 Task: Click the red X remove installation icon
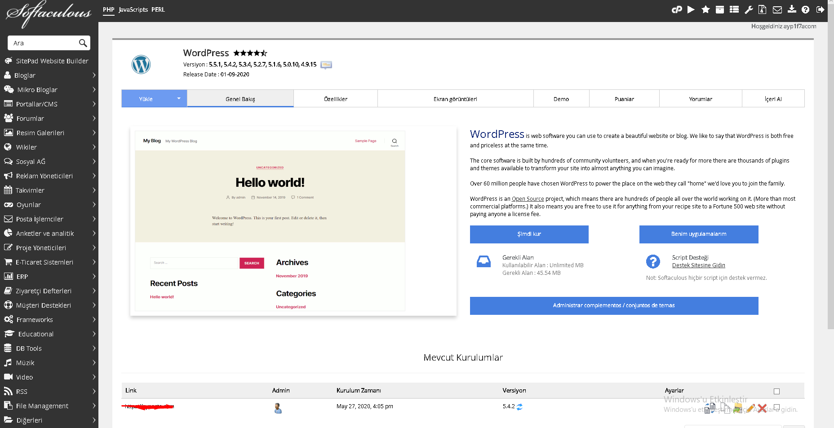point(762,408)
